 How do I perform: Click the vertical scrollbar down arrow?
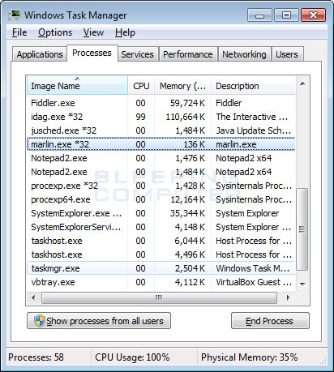coord(302,284)
